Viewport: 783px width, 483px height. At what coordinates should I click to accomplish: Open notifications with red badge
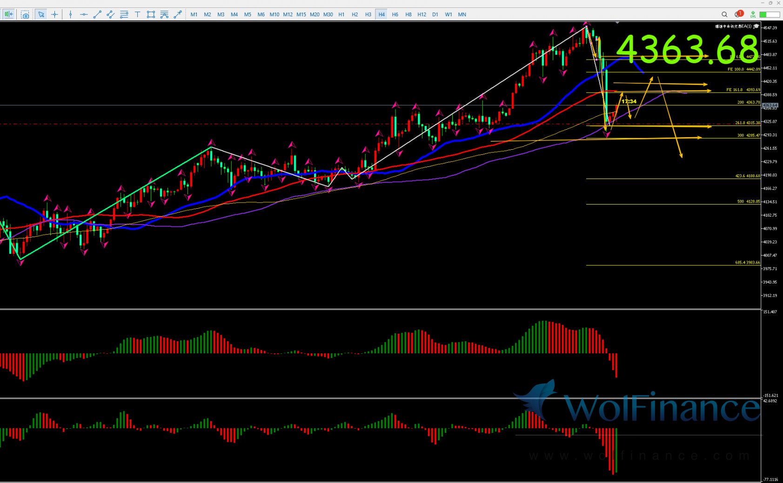pos(738,14)
